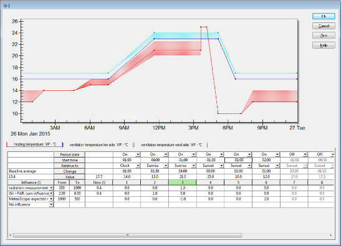Open Period state dropdown for period 3
The width and height of the screenshot is (341, 246).
point(193,154)
